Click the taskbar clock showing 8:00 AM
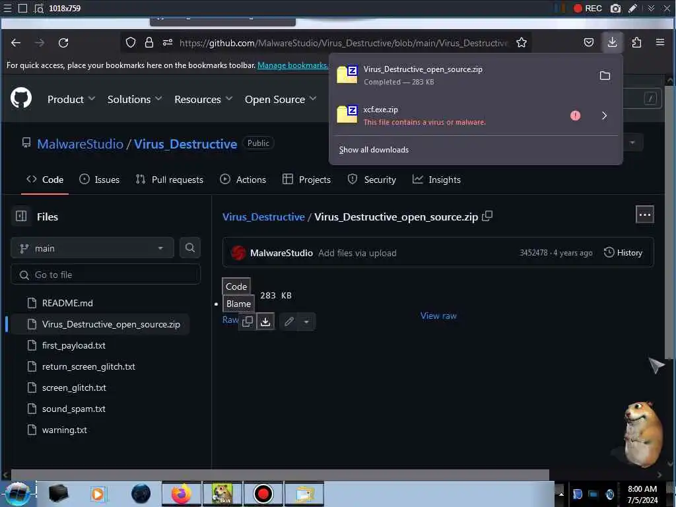The width and height of the screenshot is (676, 507). click(642, 494)
